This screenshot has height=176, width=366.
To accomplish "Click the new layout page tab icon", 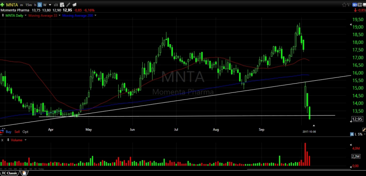I will (24, 173).
